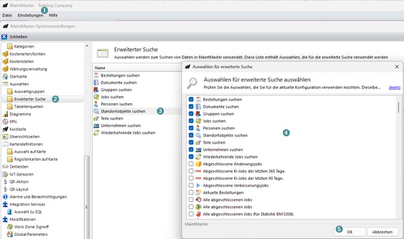Check Alle abgeschlossenen Jobs (für Statistik EN13306)
Image resolution: width=404 pixels, height=239 pixels.
coord(191,214)
